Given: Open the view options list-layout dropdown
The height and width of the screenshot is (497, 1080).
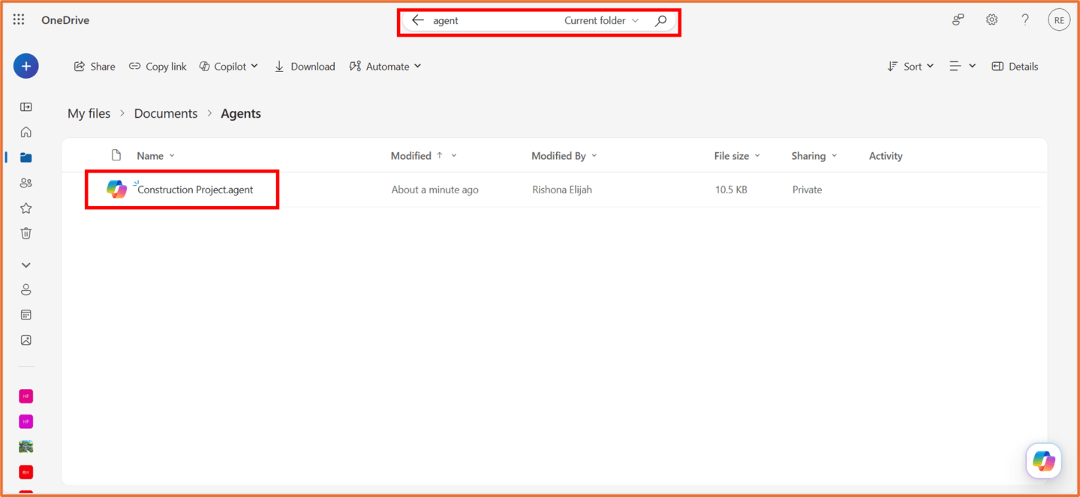Looking at the screenshot, I should 962,67.
